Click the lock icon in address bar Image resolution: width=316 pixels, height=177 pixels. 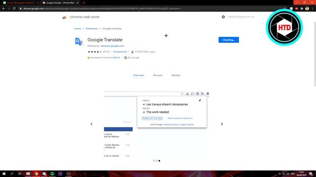[21, 9]
